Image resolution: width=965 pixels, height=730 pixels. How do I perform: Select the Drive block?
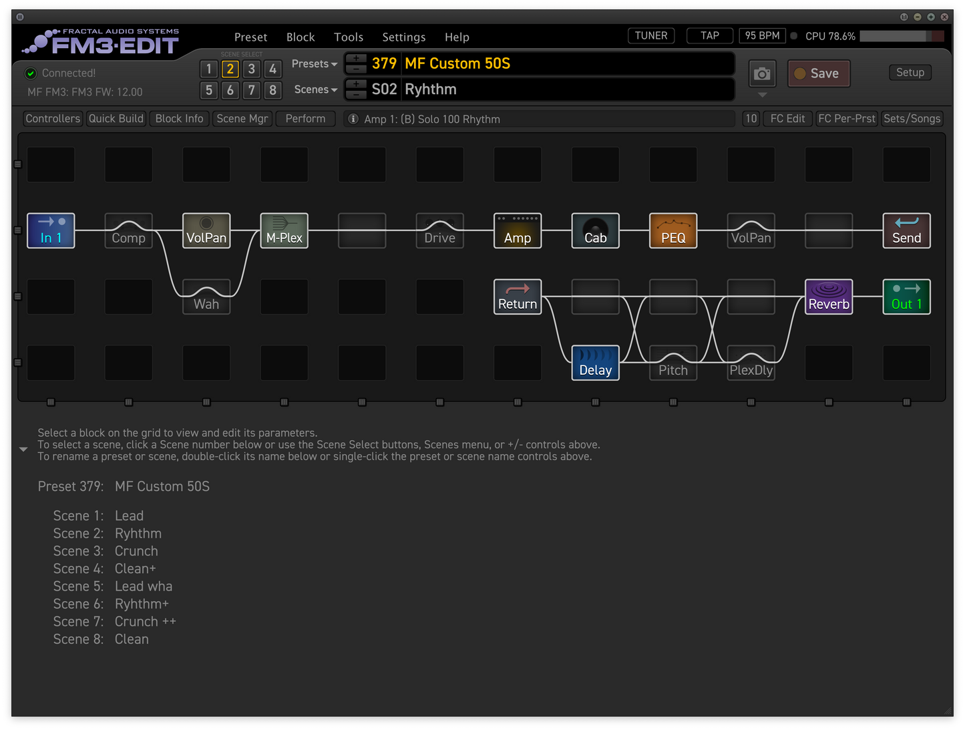tap(439, 230)
